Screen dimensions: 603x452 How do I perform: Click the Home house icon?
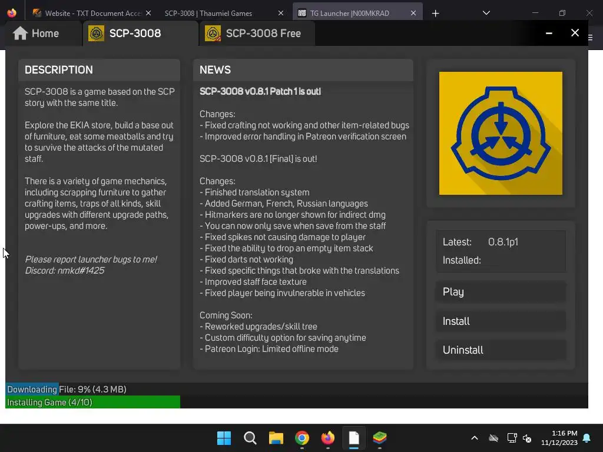(x=20, y=34)
